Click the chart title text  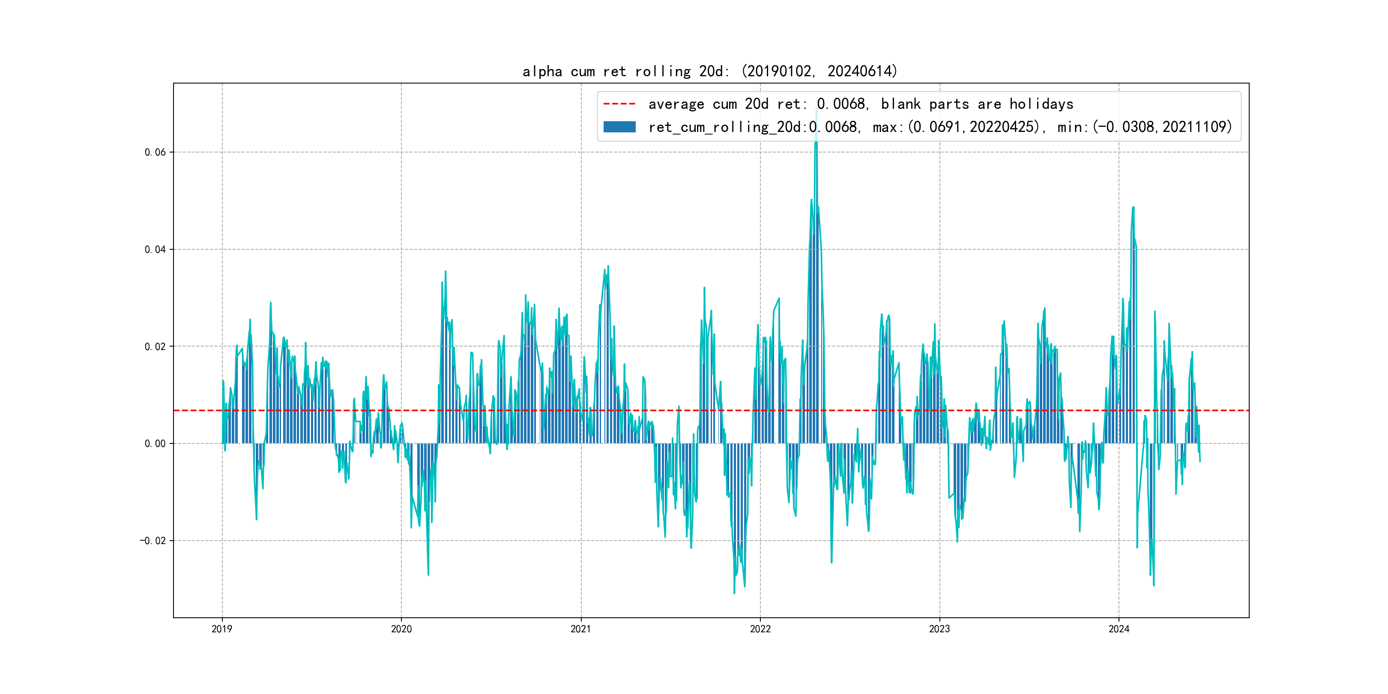(709, 71)
